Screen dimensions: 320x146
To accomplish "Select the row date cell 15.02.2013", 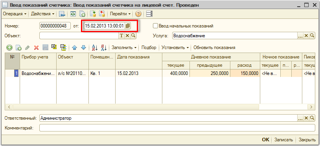I will [139, 73].
